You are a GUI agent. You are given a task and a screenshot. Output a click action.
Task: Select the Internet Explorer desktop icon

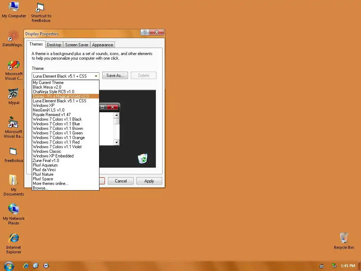(14, 243)
